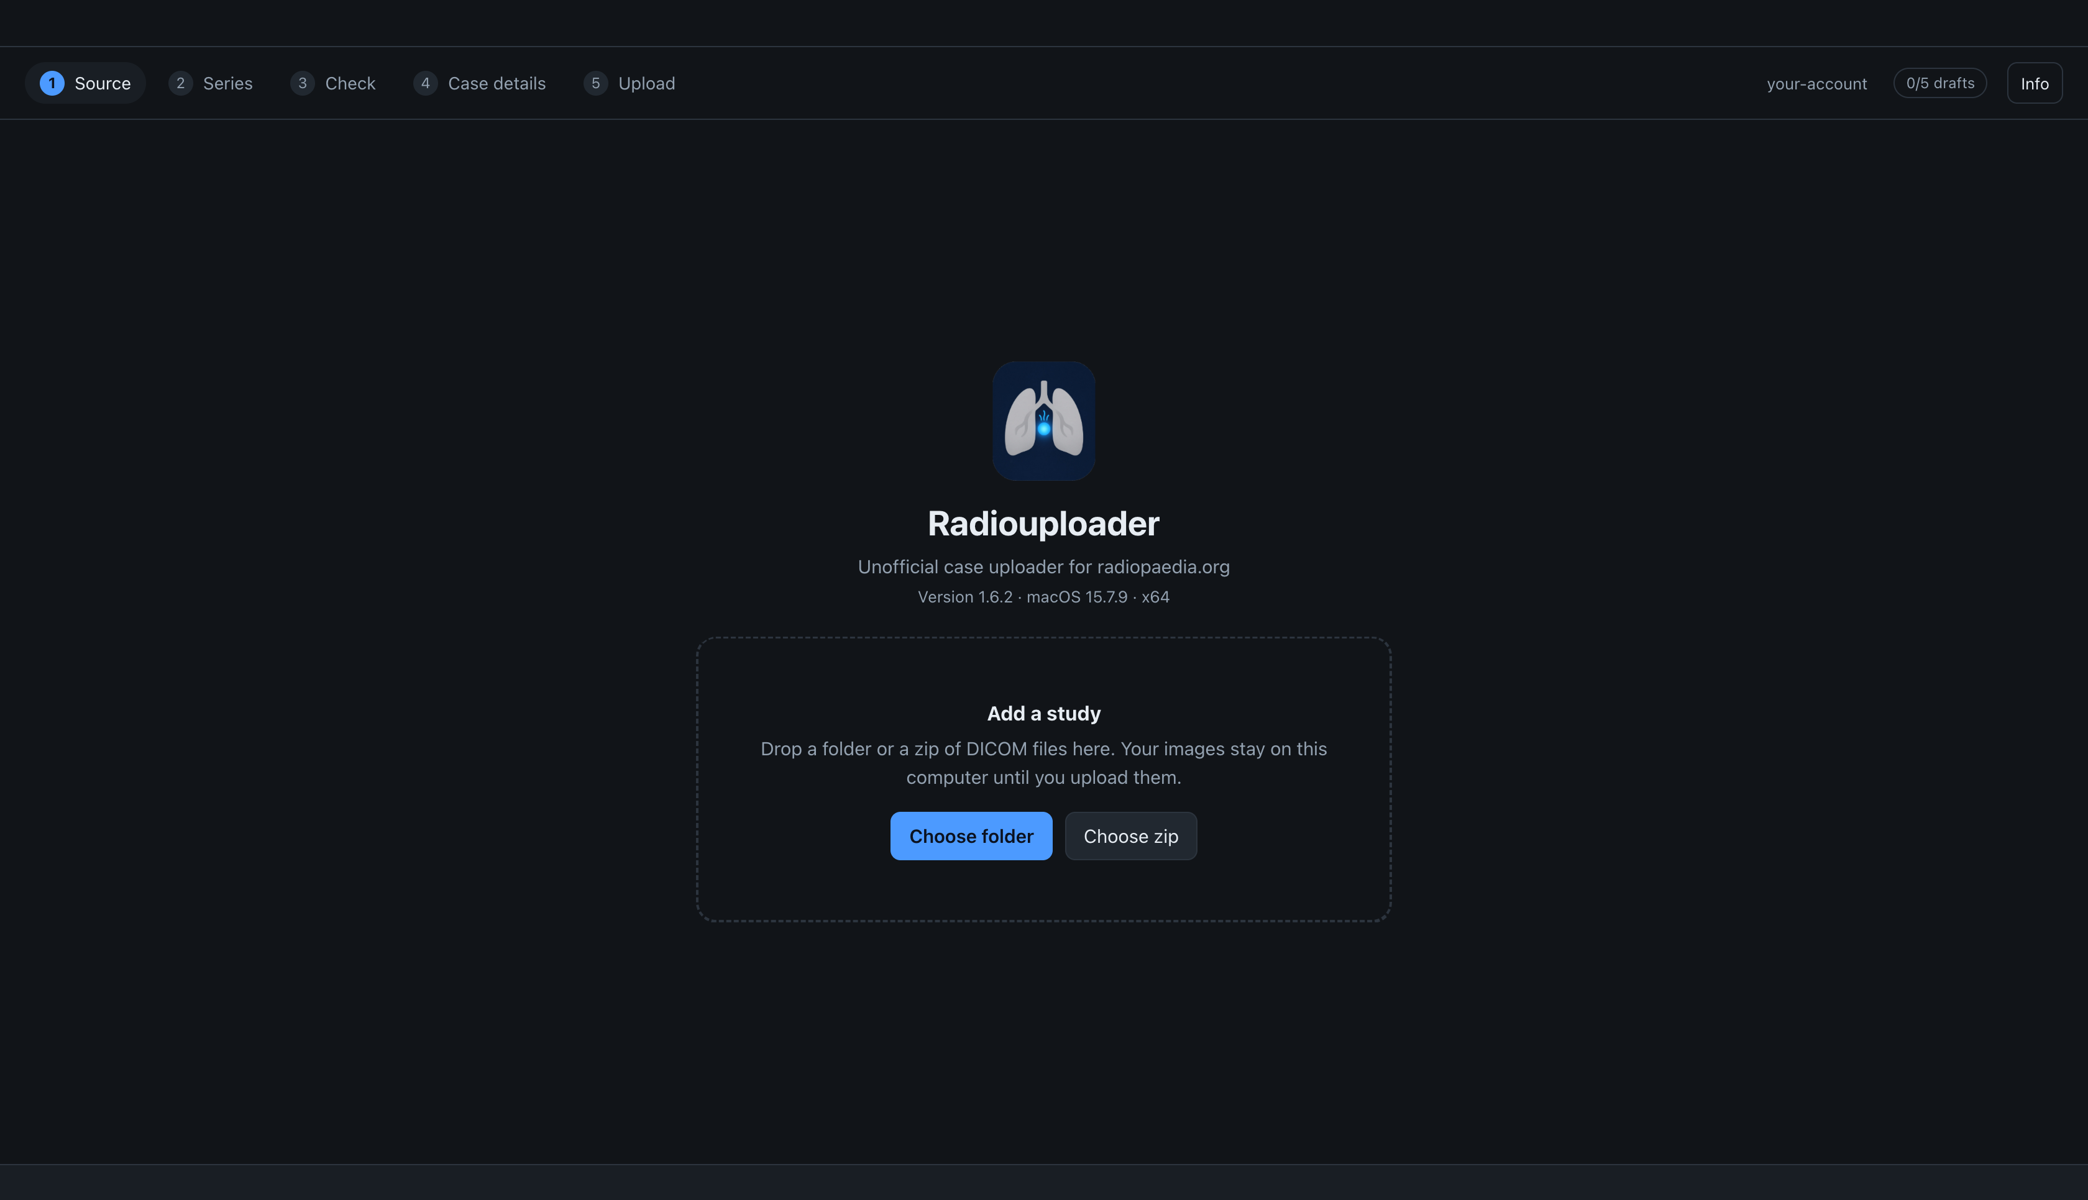This screenshot has width=2088, height=1200.
Task: Click the version 1.6.2 info line
Action: (1043, 597)
